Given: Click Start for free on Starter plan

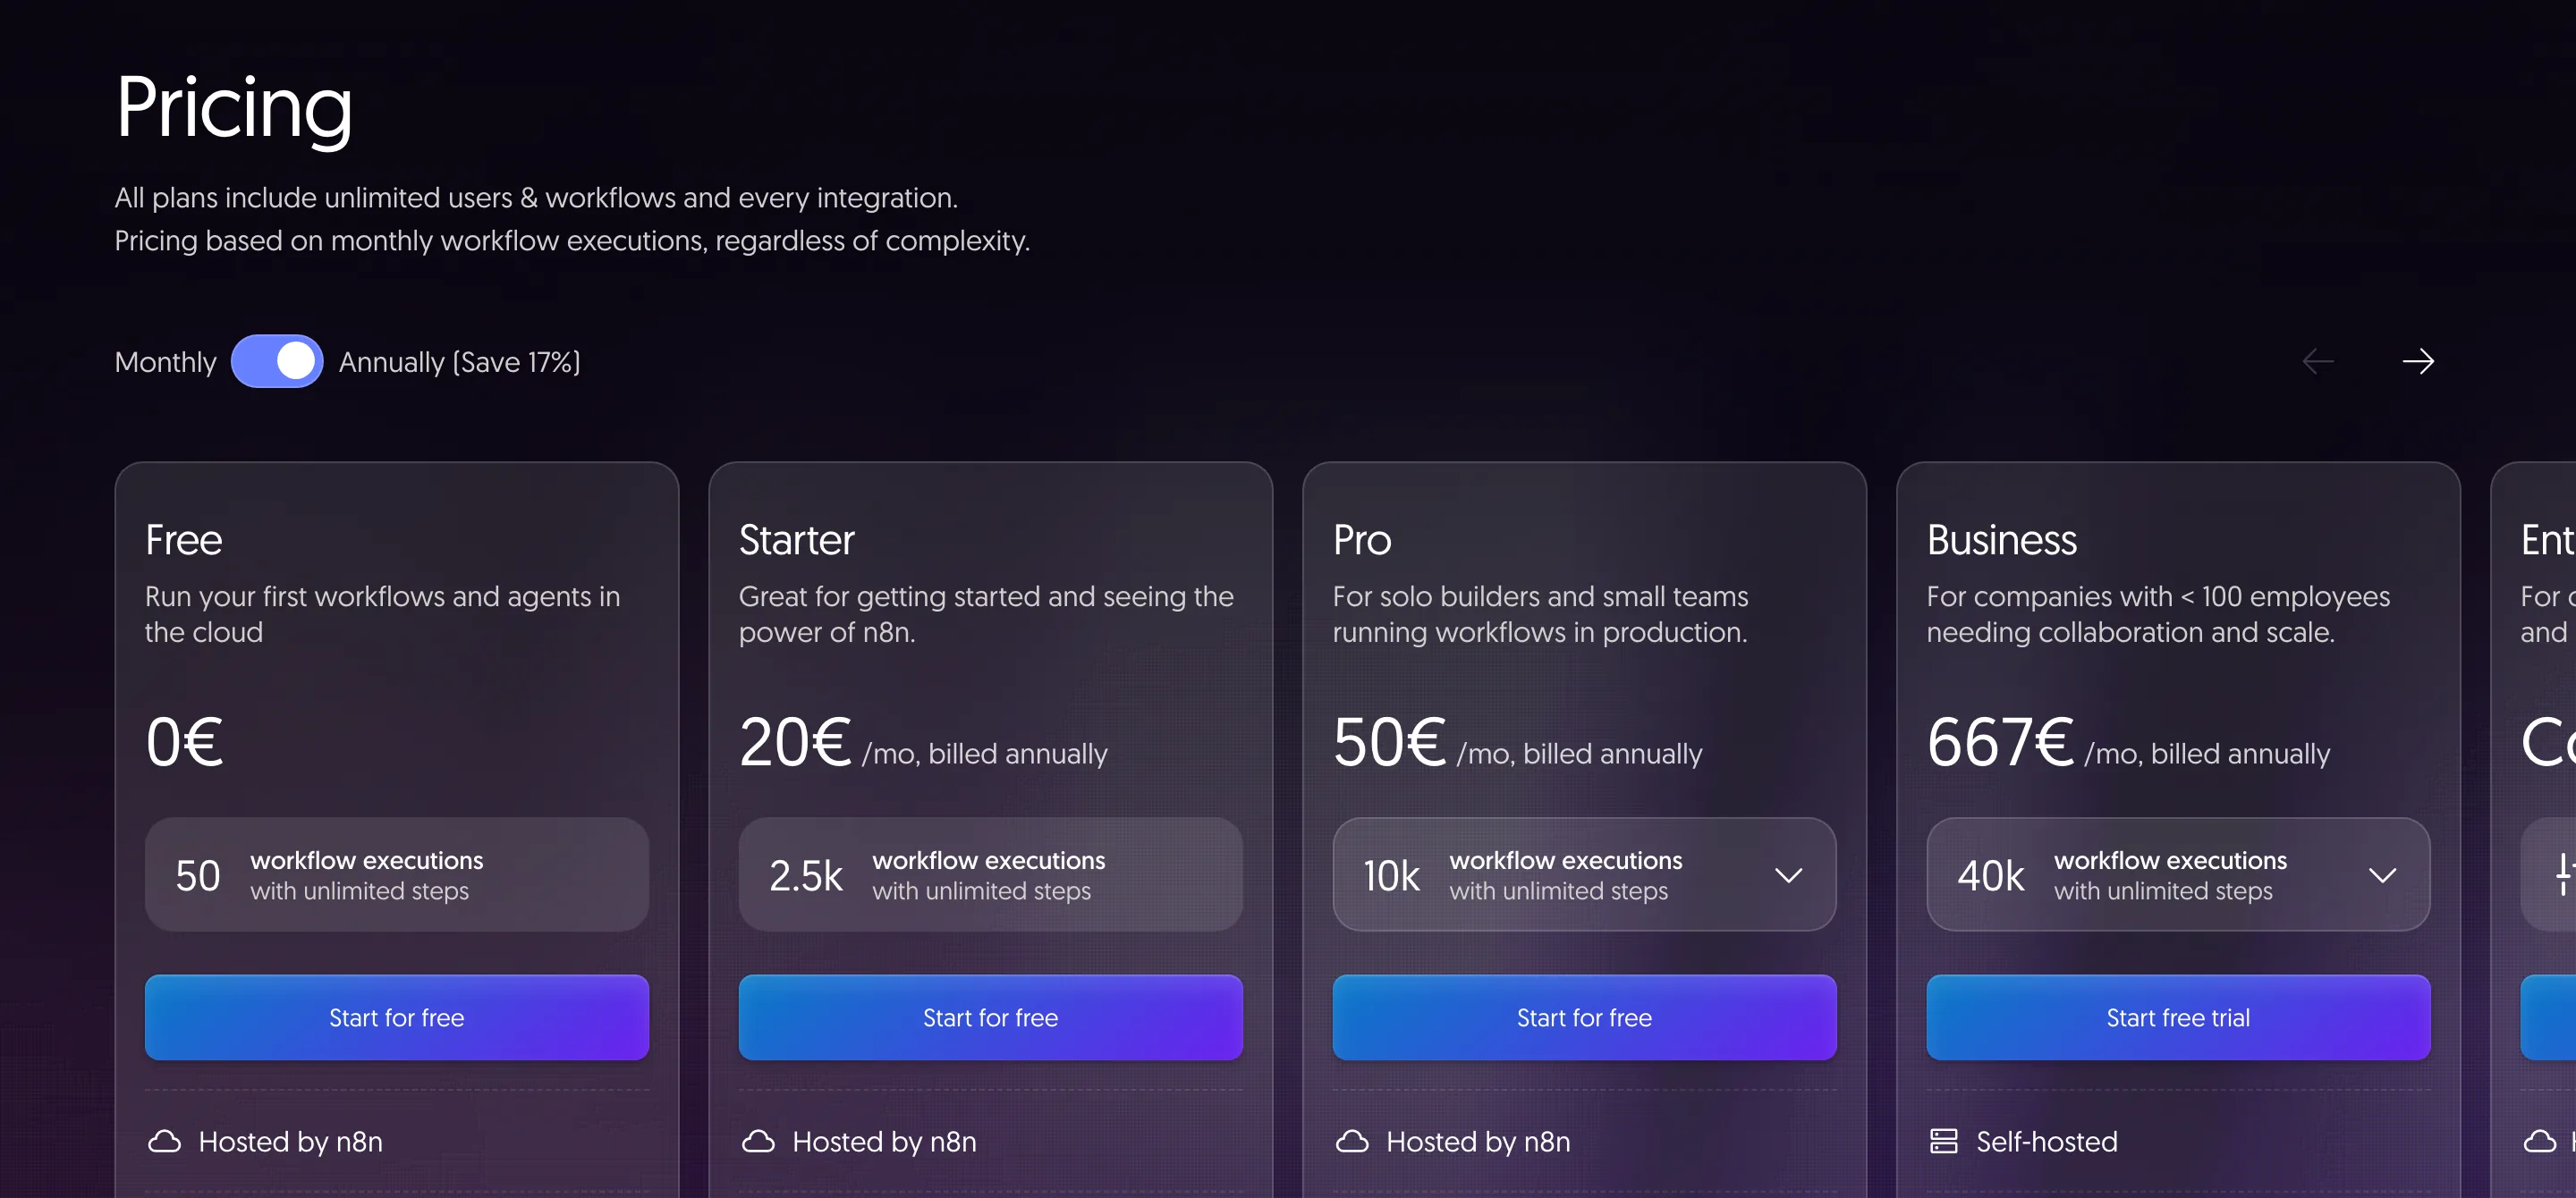Looking at the screenshot, I should click(x=991, y=1017).
